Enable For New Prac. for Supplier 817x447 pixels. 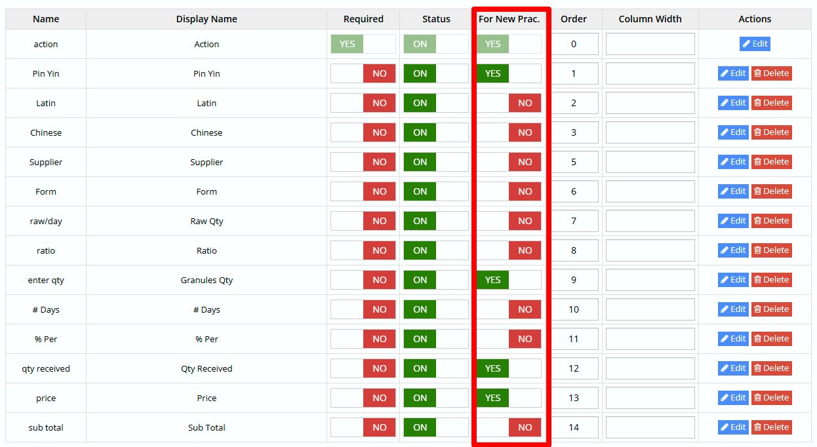point(509,162)
